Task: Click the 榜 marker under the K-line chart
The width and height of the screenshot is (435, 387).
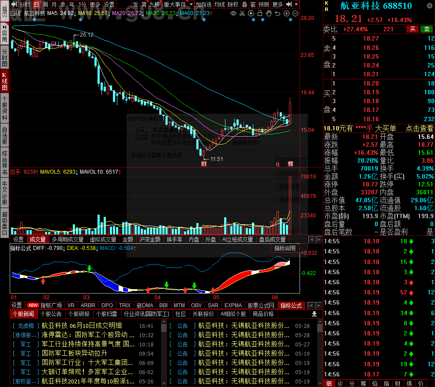Action: (x=290, y=164)
